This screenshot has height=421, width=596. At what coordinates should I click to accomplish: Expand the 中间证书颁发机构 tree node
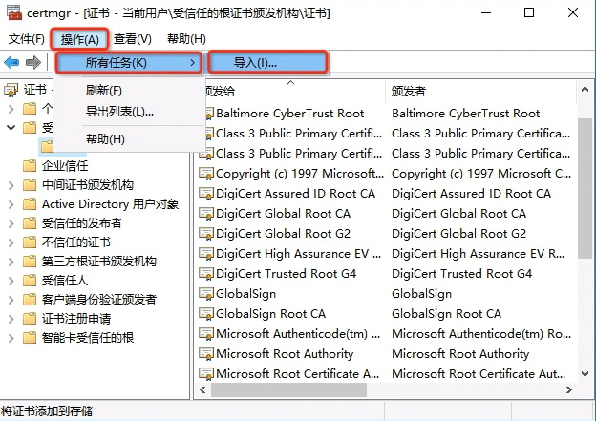11,185
